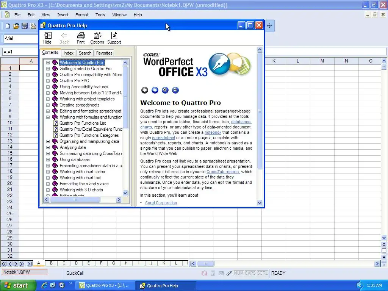The width and height of the screenshot is (388, 291).
Task: Click the black previous-topic arrow in help page
Action: click(145, 90)
